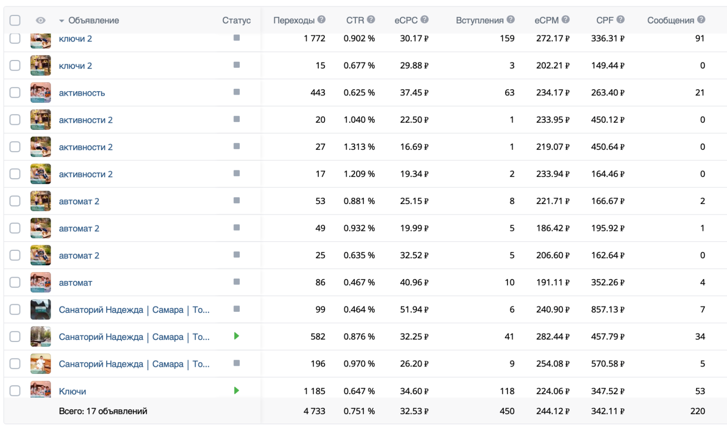Click the CPF column header label

(x=604, y=20)
